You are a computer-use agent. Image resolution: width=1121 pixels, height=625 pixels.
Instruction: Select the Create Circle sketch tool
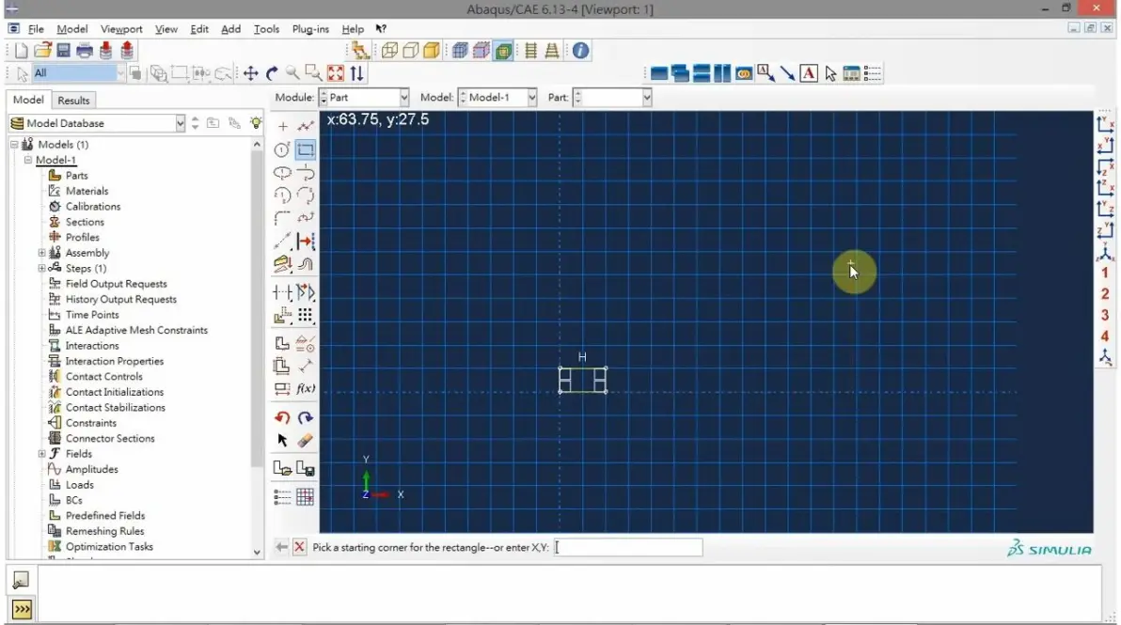tap(282, 150)
